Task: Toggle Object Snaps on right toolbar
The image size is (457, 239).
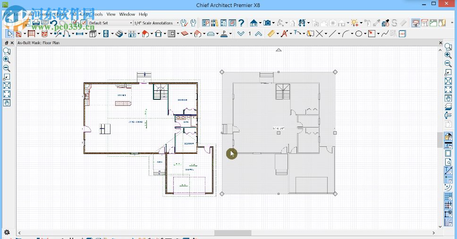Action: tap(448, 215)
